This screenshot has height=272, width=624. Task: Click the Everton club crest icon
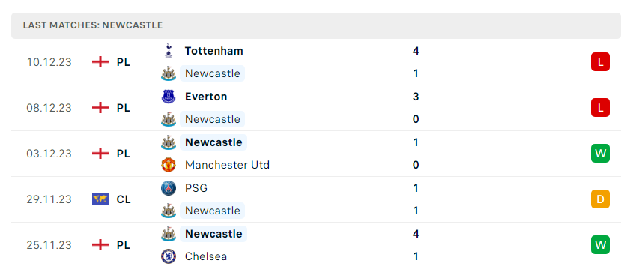169,97
